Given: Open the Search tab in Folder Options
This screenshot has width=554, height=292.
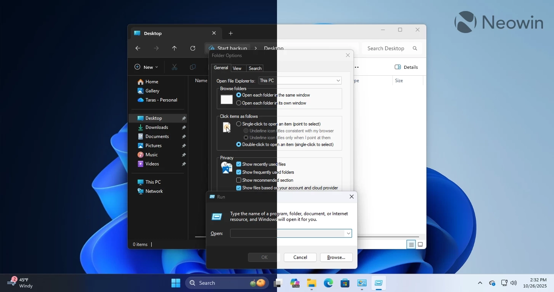Looking at the screenshot, I should click(255, 68).
